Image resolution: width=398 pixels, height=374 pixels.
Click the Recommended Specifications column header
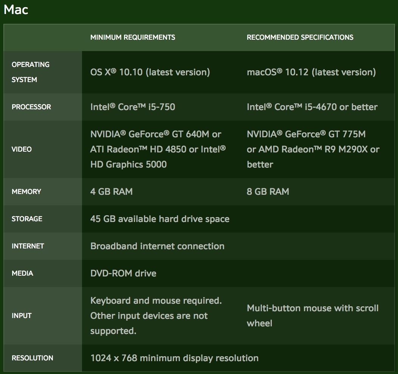300,37
